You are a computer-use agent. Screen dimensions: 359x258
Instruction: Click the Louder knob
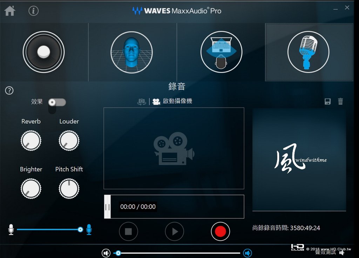point(69,141)
